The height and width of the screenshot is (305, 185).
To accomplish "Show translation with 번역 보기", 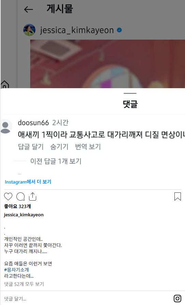I will 88,147.
